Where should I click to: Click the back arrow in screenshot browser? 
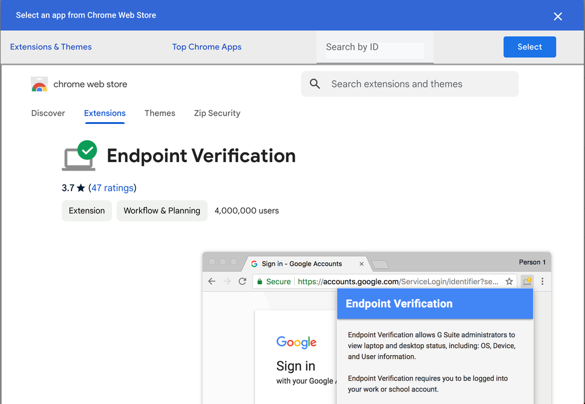[x=212, y=281]
